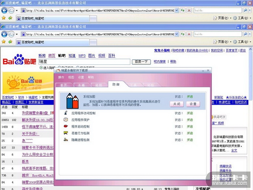Open address bar dropdown in rear browser
Screen dimensions: 253x190
(x=177, y=10)
